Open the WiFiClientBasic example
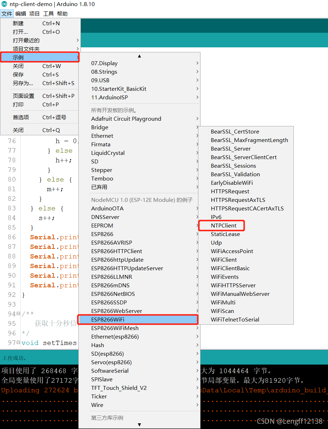Screen dimensions: 328x429 coord(246,268)
